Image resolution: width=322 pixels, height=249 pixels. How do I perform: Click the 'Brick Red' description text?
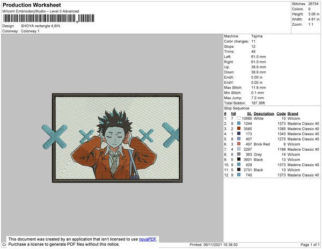(262, 144)
